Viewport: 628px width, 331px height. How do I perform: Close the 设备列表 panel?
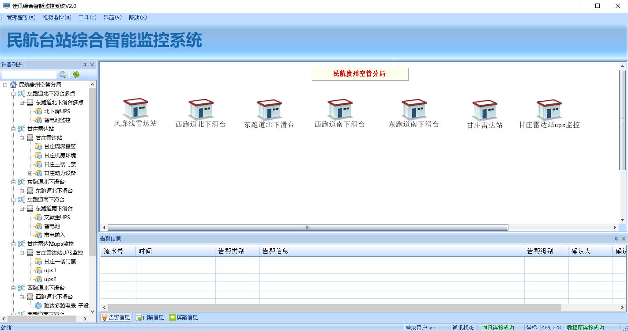(92, 65)
